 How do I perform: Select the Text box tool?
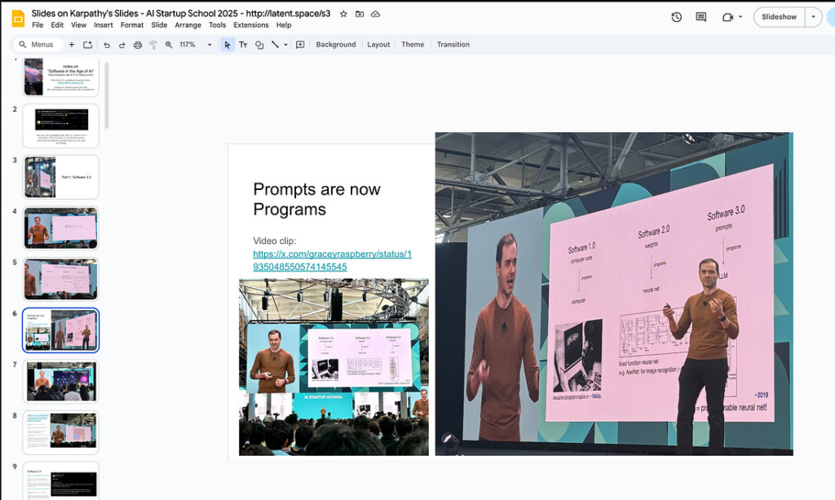(242, 45)
